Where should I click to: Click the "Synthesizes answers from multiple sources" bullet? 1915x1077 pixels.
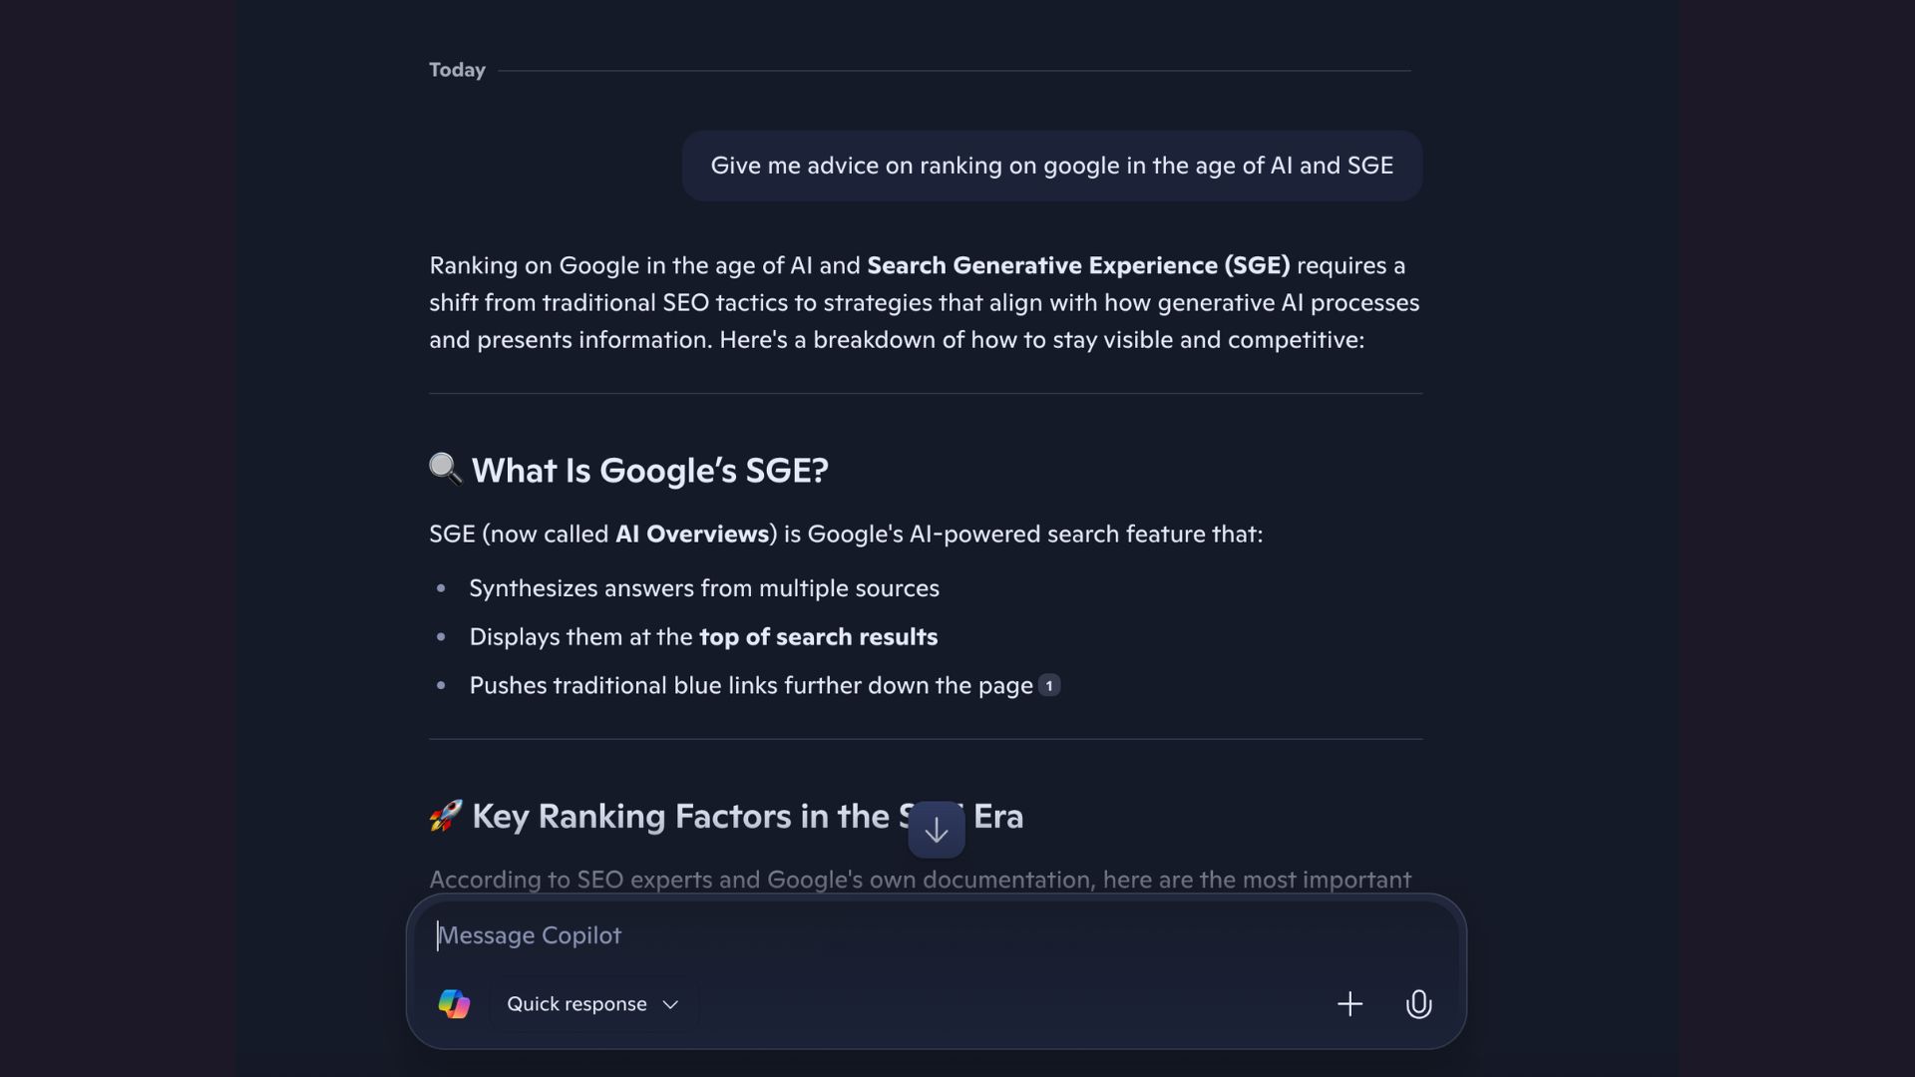point(704,588)
